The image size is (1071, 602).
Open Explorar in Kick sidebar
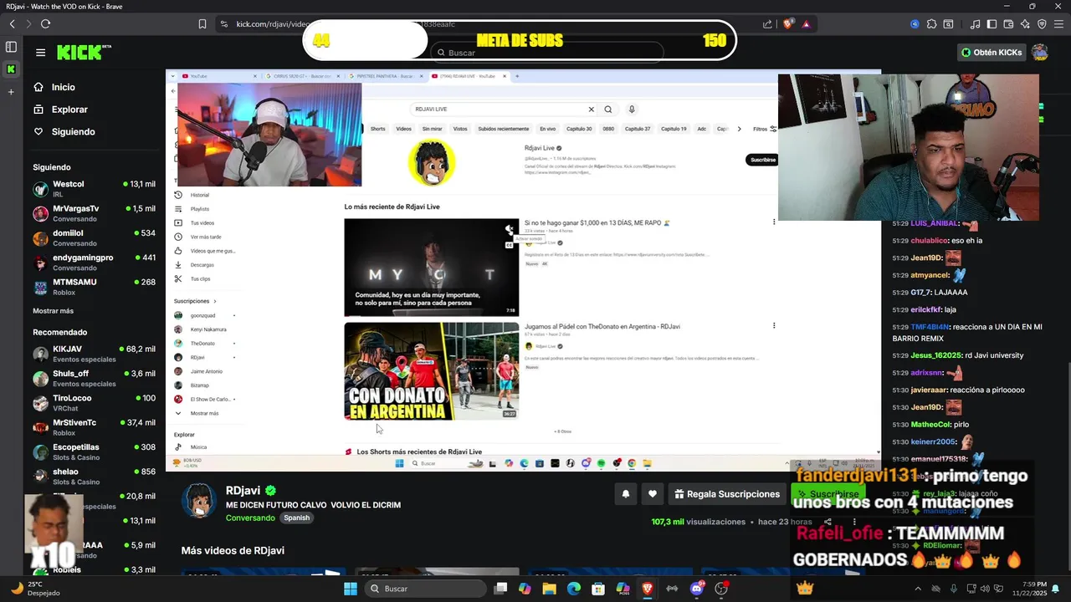[x=60, y=110]
